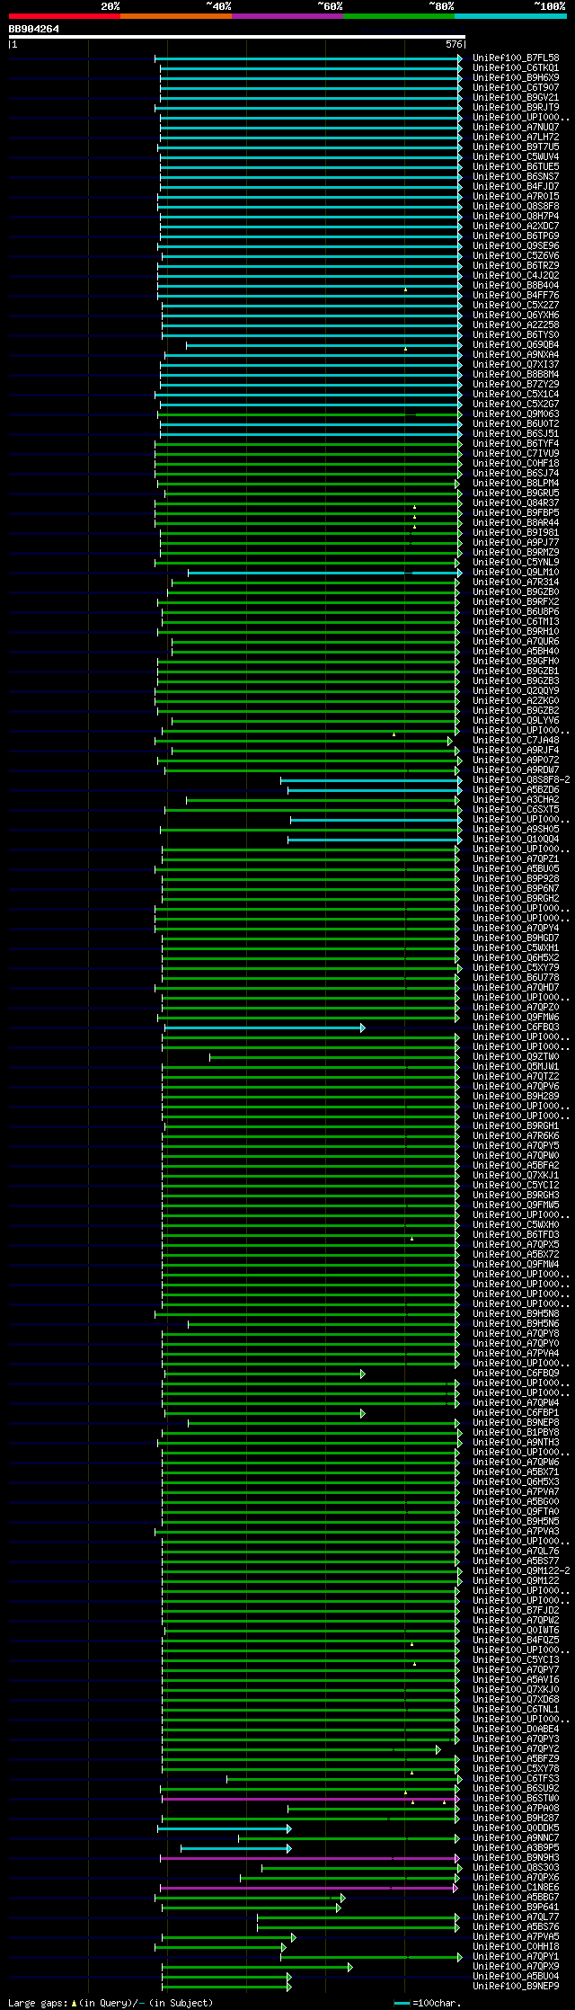575x2010 pixels.
Task: Click hit label UniRef100_B6TPG9
Action: coord(516,236)
